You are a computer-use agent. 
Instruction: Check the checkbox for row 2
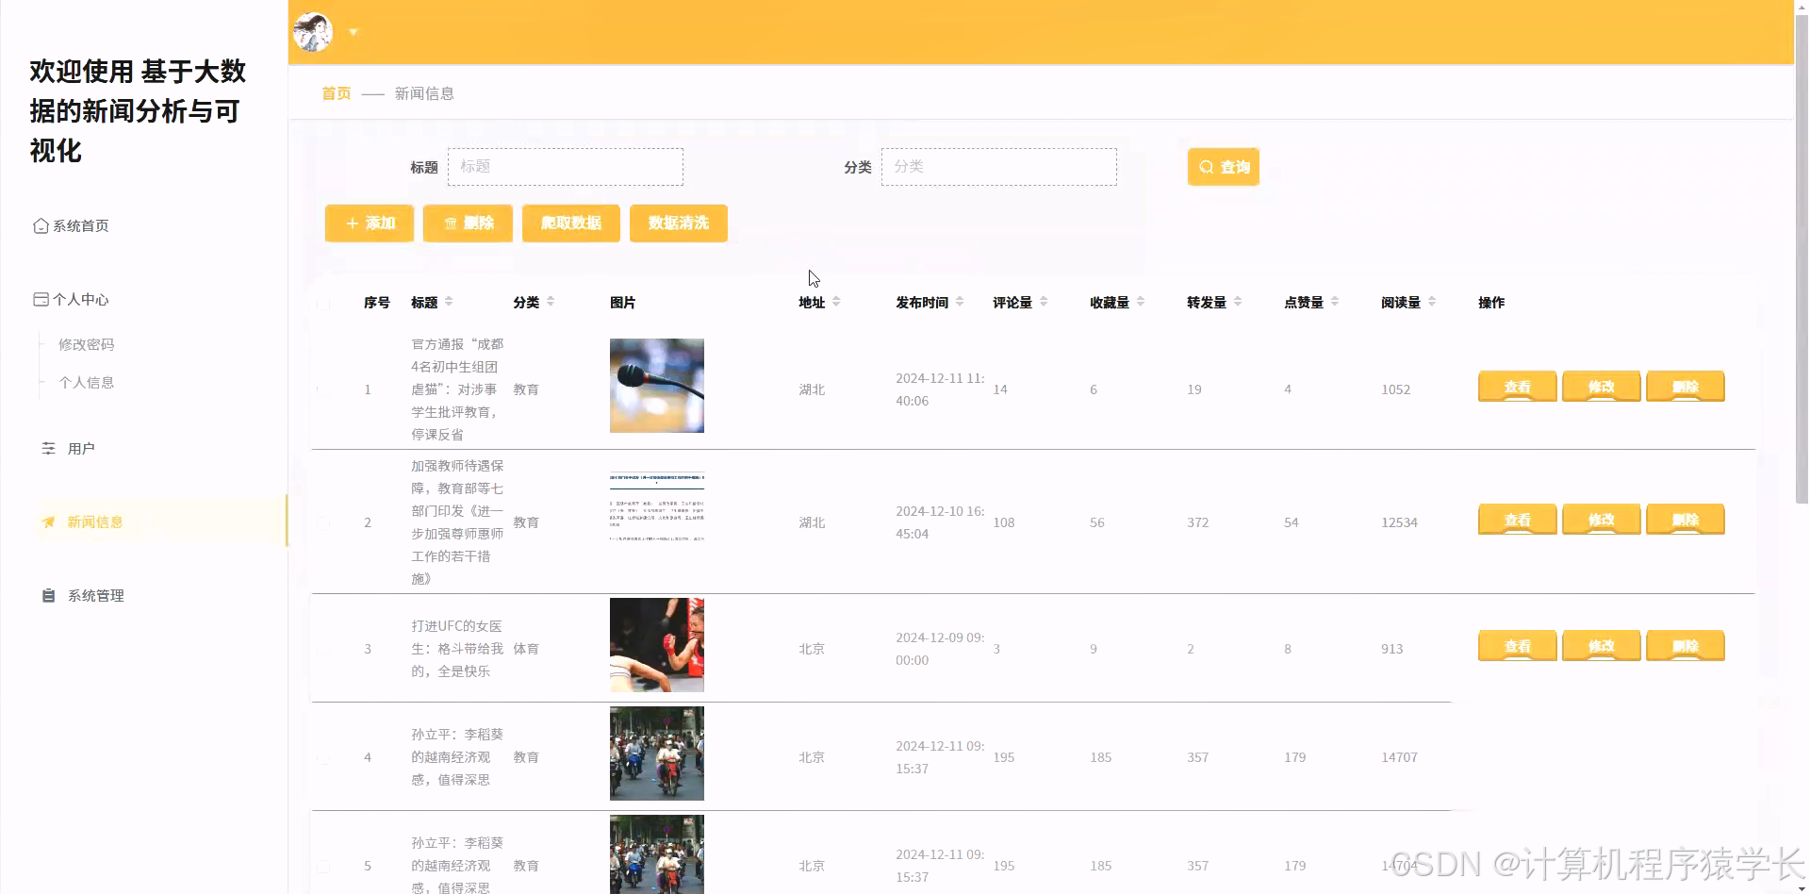(323, 521)
